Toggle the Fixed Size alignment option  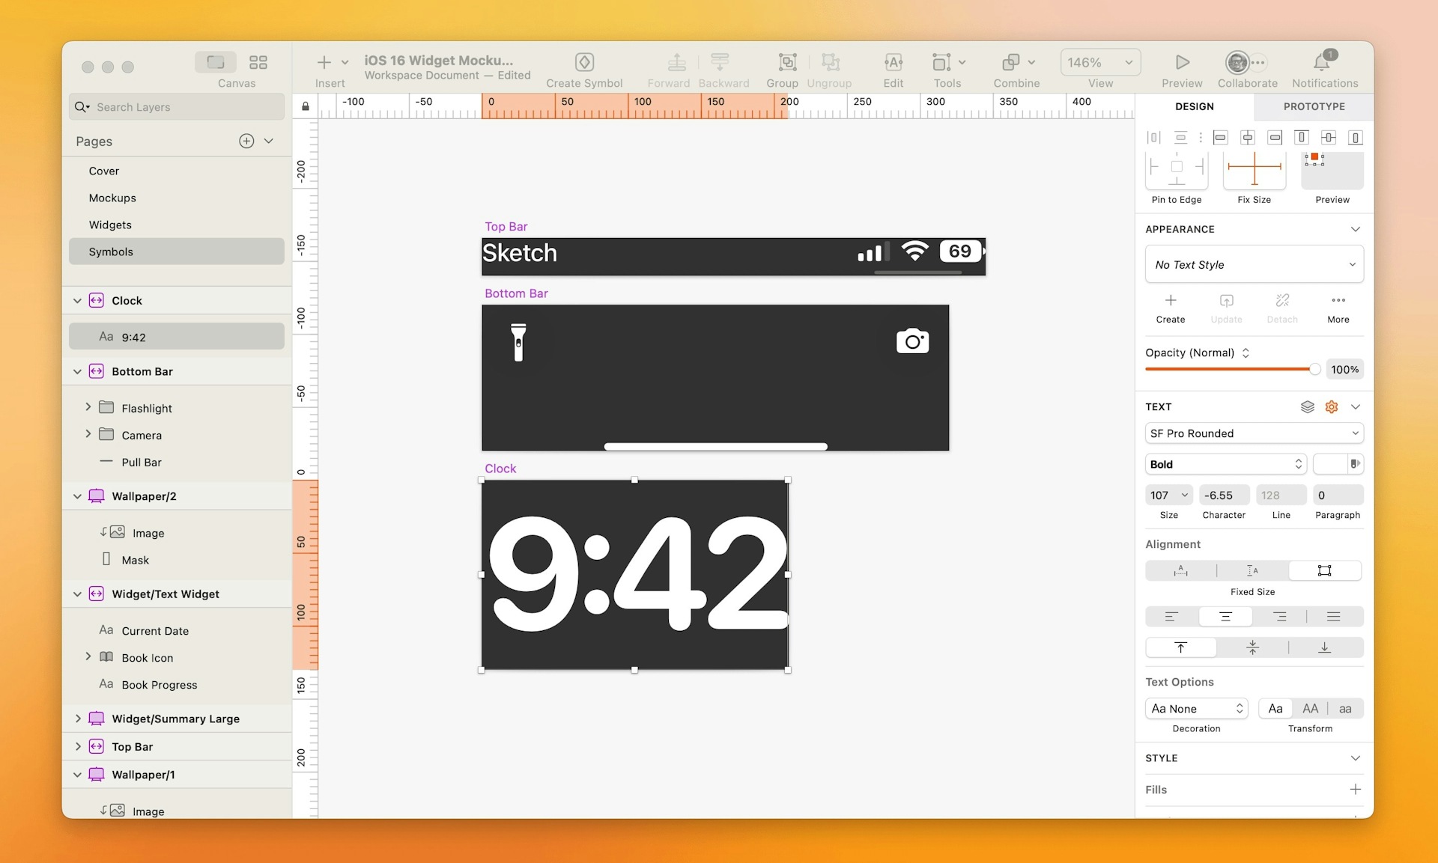[1325, 570]
